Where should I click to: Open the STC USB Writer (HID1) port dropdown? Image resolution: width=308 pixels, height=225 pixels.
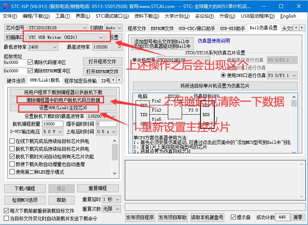click(x=66, y=37)
